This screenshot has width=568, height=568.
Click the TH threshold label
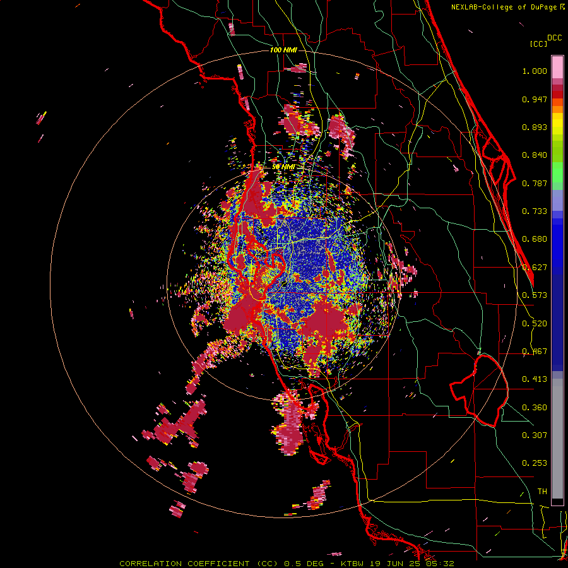coord(542,492)
